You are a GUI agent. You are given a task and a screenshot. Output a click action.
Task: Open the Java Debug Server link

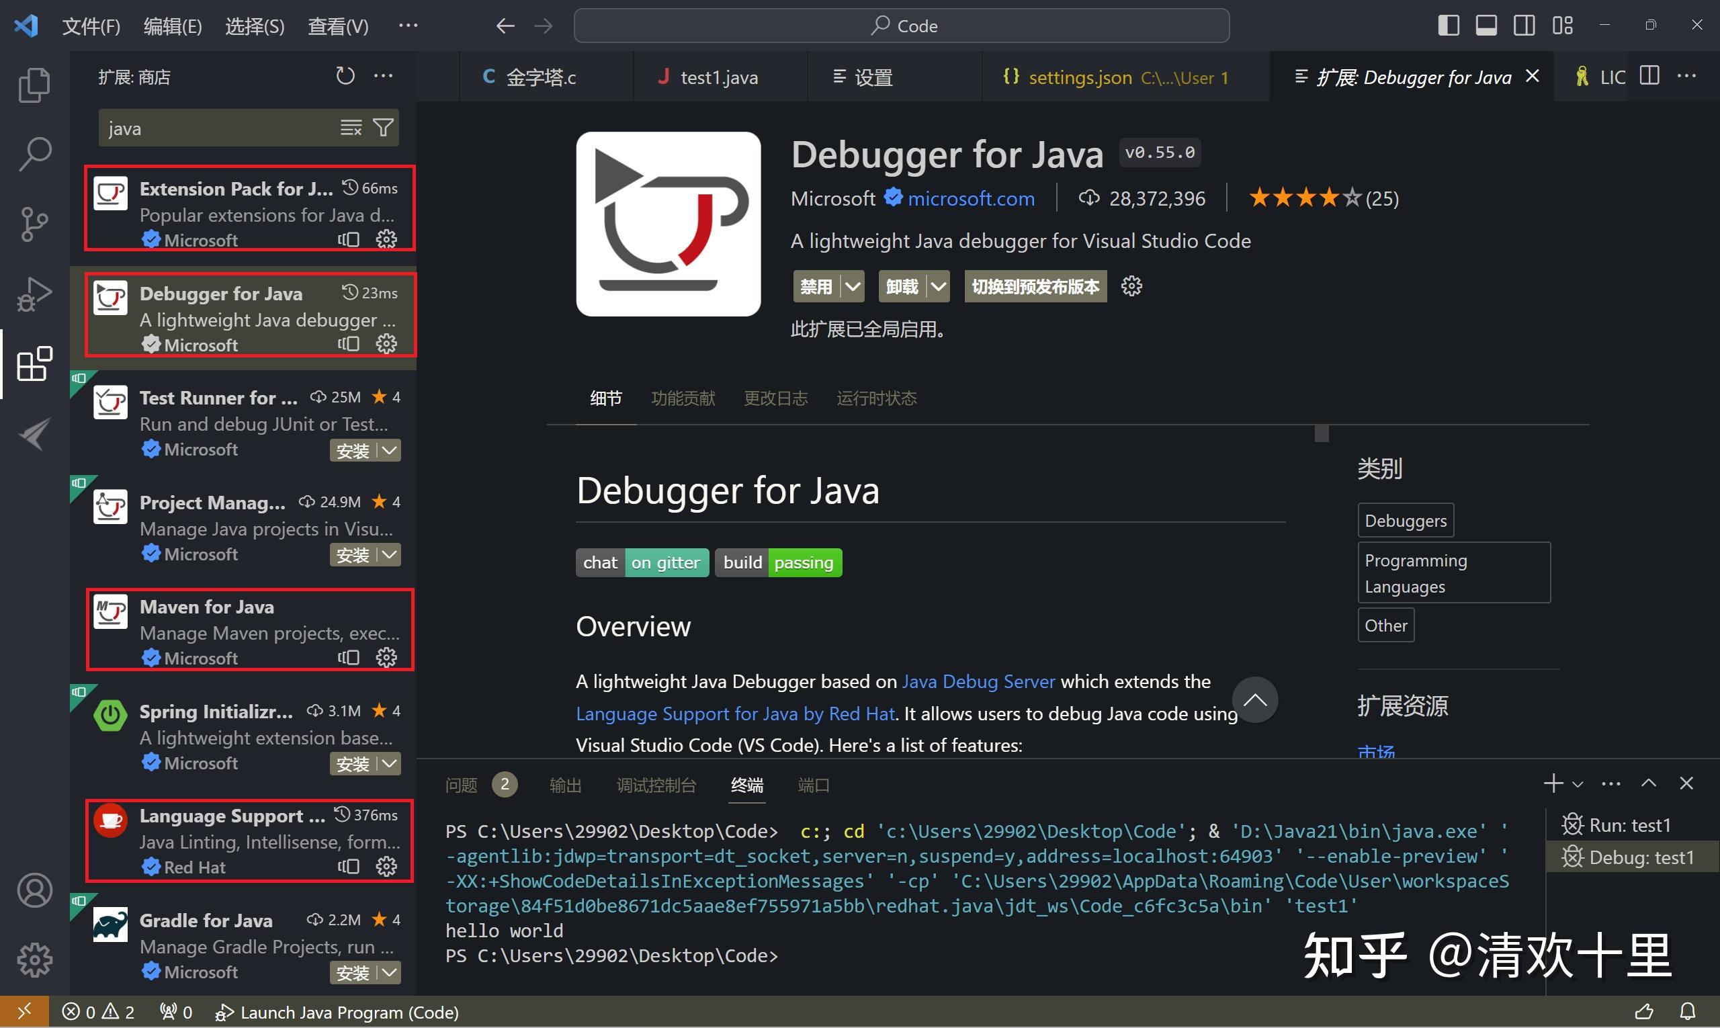[x=978, y=682]
